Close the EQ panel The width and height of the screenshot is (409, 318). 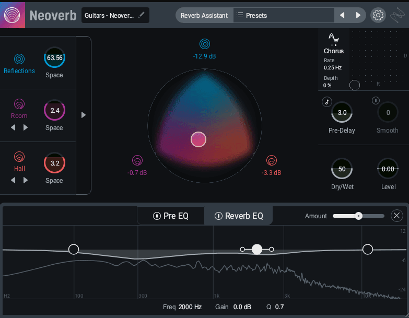click(397, 216)
